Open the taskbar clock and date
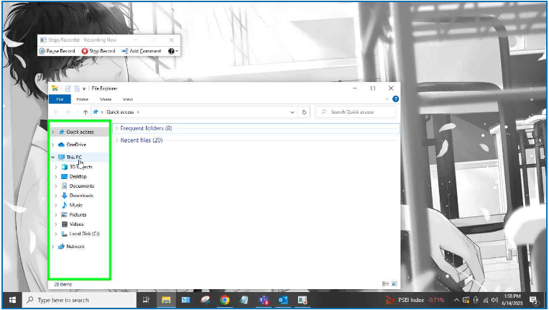 point(512,300)
